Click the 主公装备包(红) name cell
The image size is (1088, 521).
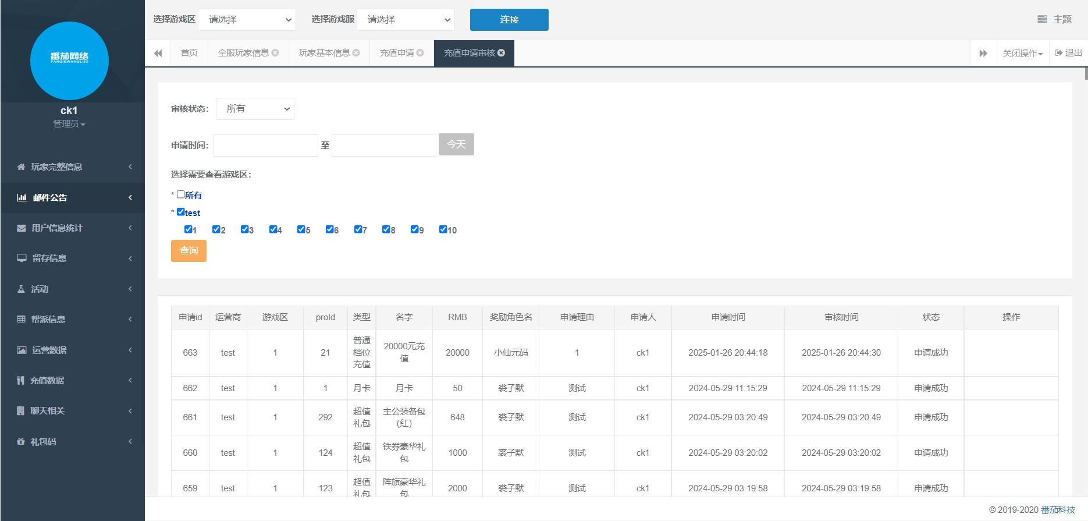(x=404, y=417)
